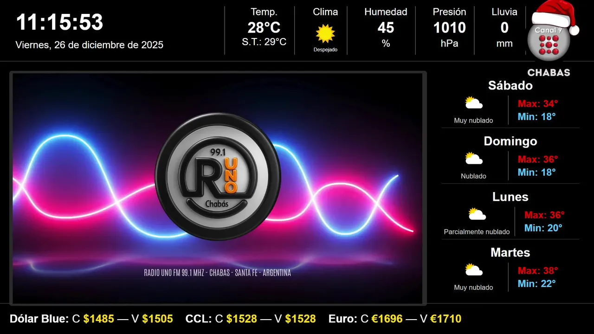Click Sábado's cloudy forecast icon
Screen dimensions: 594x334
[x=474, y=103]
